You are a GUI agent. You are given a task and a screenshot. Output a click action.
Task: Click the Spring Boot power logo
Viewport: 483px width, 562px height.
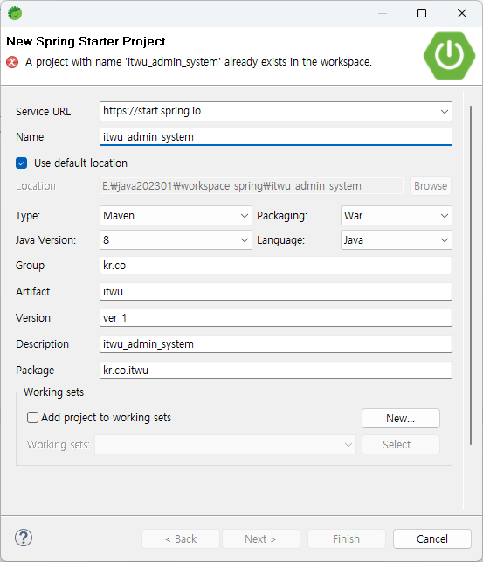point(449,56)
